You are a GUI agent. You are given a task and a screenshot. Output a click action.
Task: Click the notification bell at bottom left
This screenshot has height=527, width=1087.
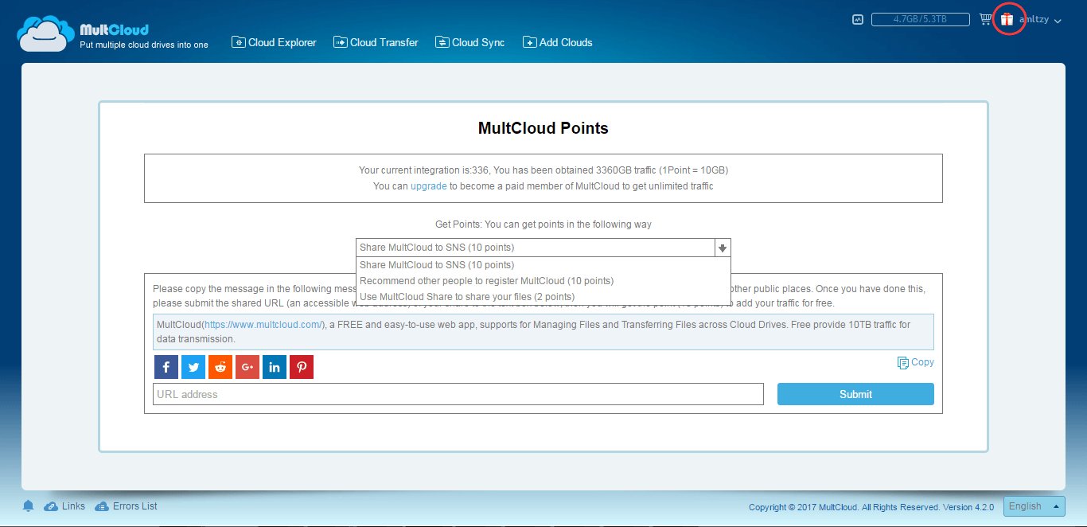(28, 506)
